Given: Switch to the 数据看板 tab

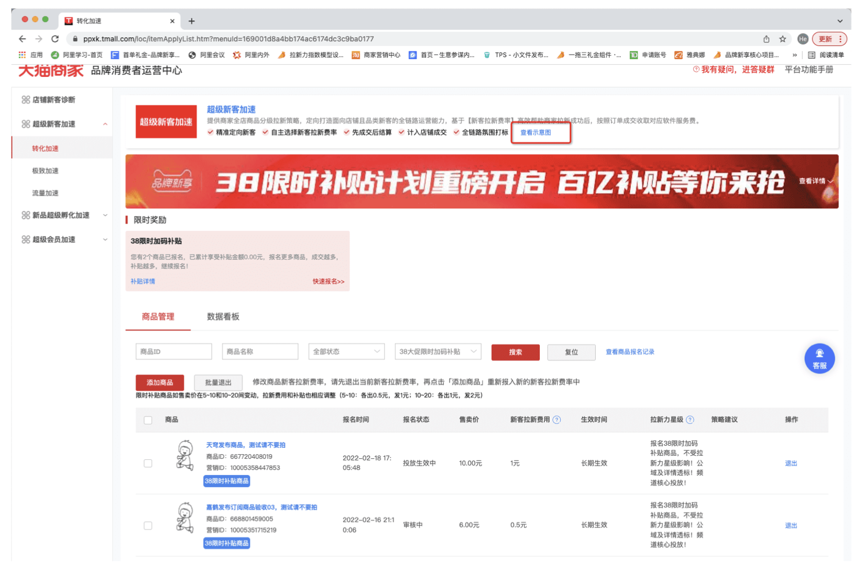Looking at the screenshot, I should (223, 317).
